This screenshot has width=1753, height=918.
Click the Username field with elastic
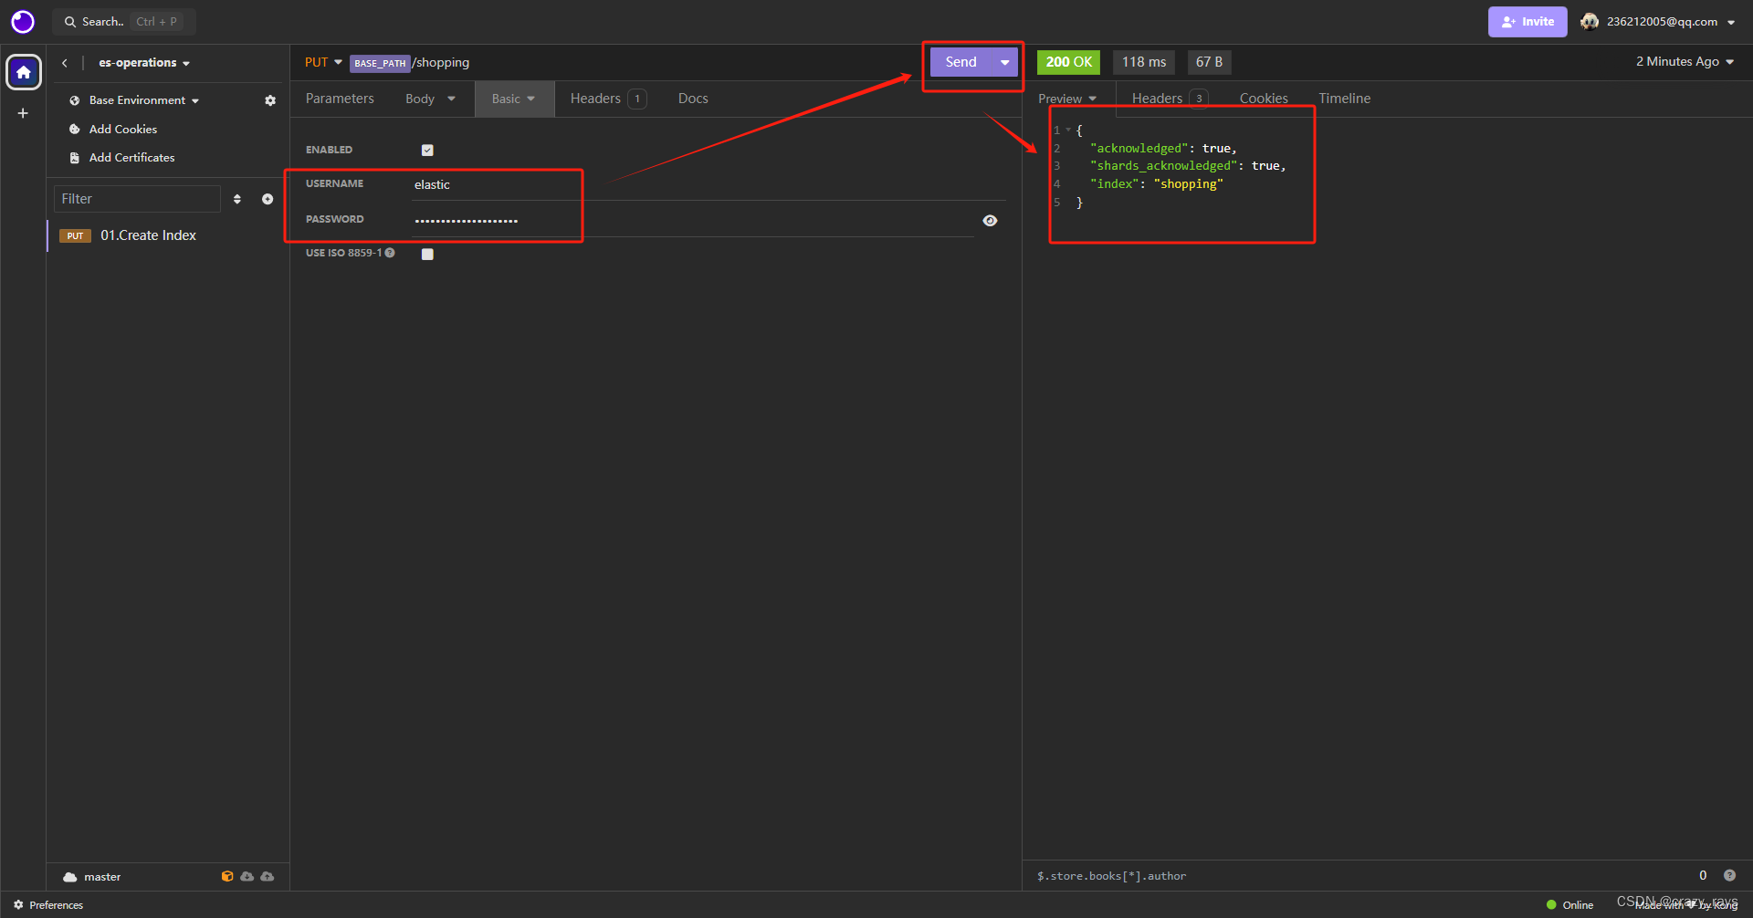pos(708,184)
